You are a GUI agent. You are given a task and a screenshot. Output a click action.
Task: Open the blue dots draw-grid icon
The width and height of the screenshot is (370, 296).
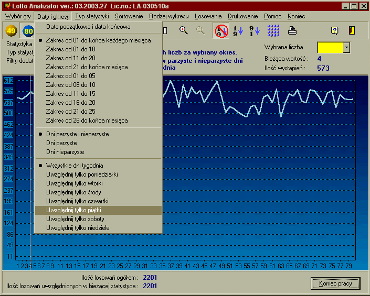click(x=273, y=30)
